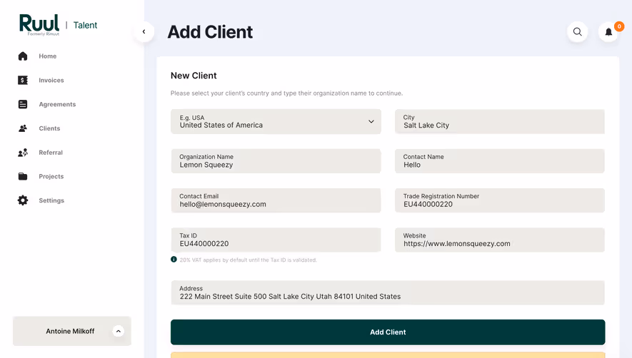Click the Clients people icon
632x358 pixels.
(23, 128)
